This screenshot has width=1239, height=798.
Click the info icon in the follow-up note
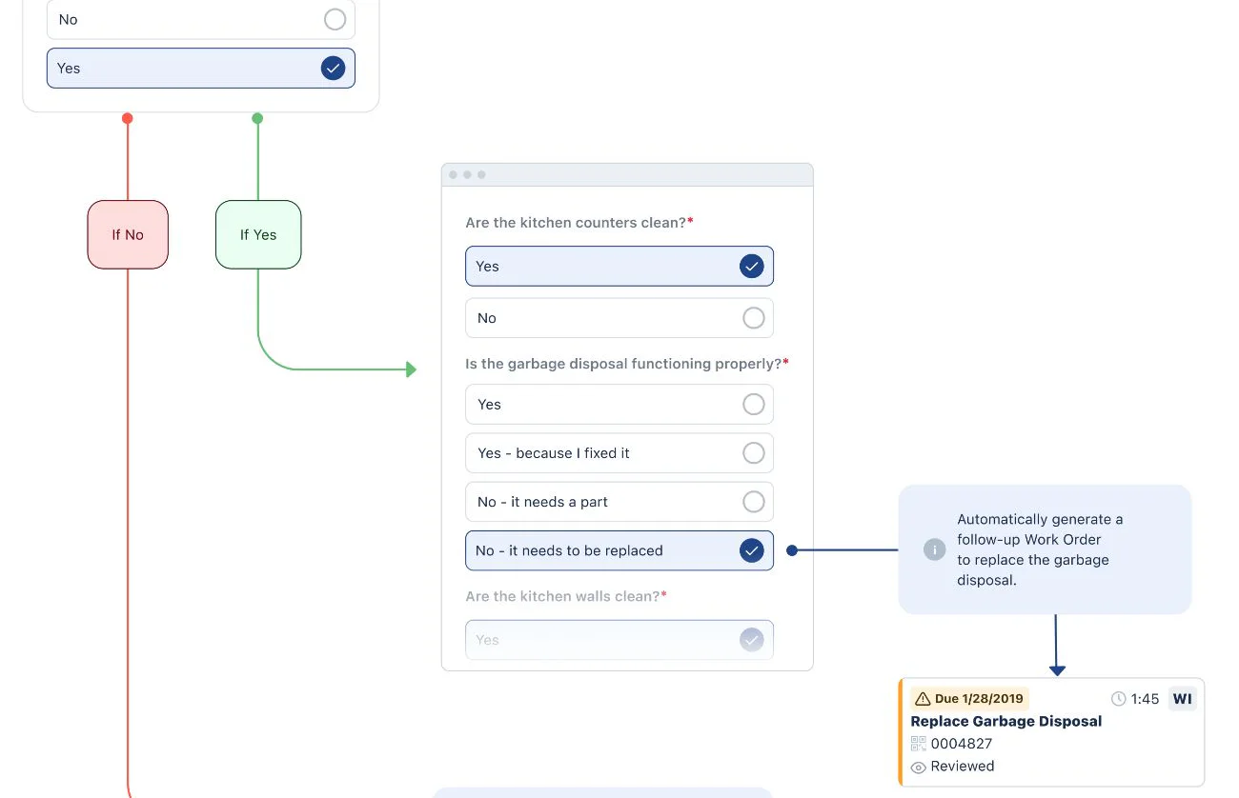[x=935, y=549]
